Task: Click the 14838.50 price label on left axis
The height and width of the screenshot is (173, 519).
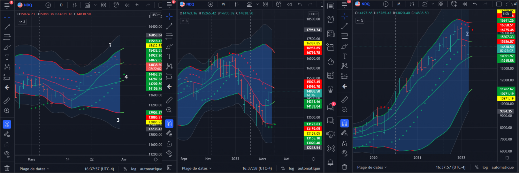Action: click(155, 65)
